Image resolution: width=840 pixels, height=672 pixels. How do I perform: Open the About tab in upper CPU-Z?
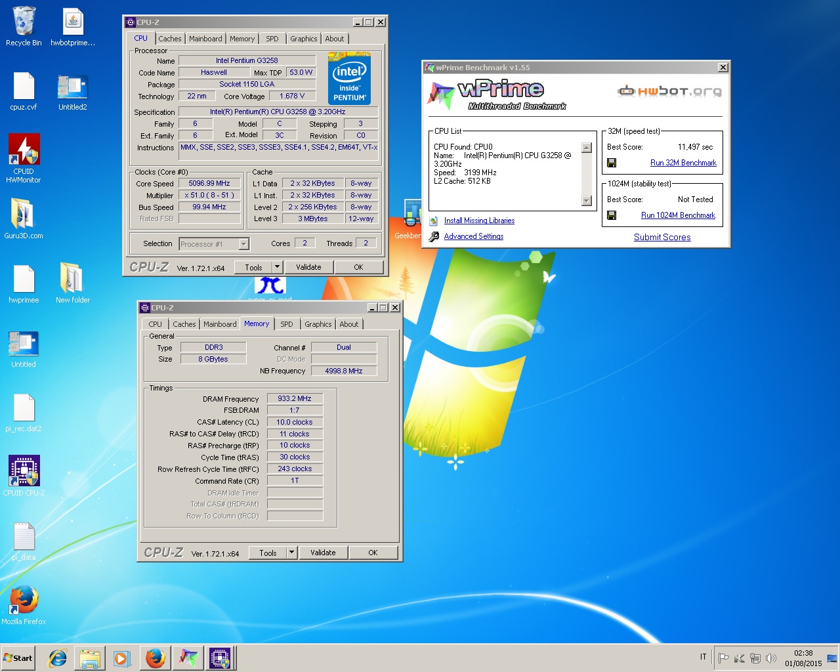(x=335, y=39)
